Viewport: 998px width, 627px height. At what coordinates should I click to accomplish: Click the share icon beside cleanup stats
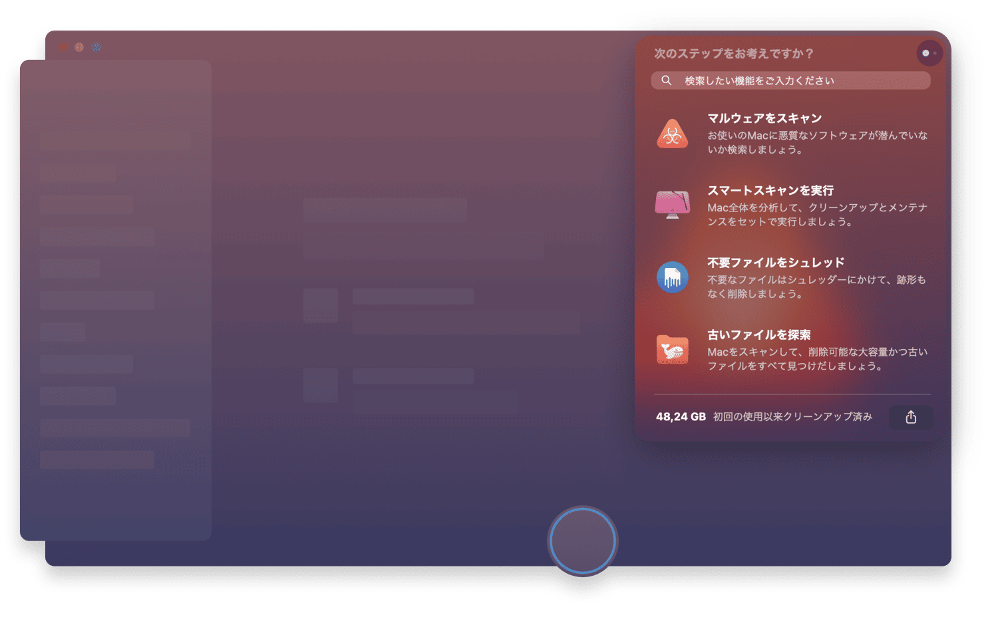[x=911, y=417]
